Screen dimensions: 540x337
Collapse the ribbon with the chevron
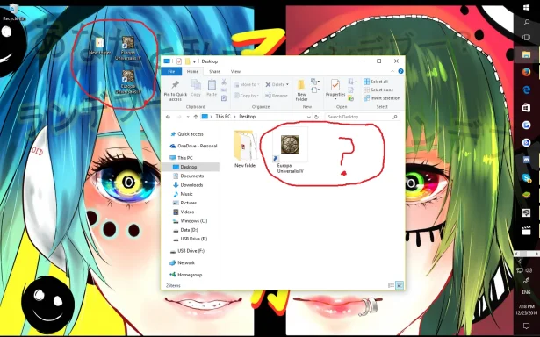392,71
